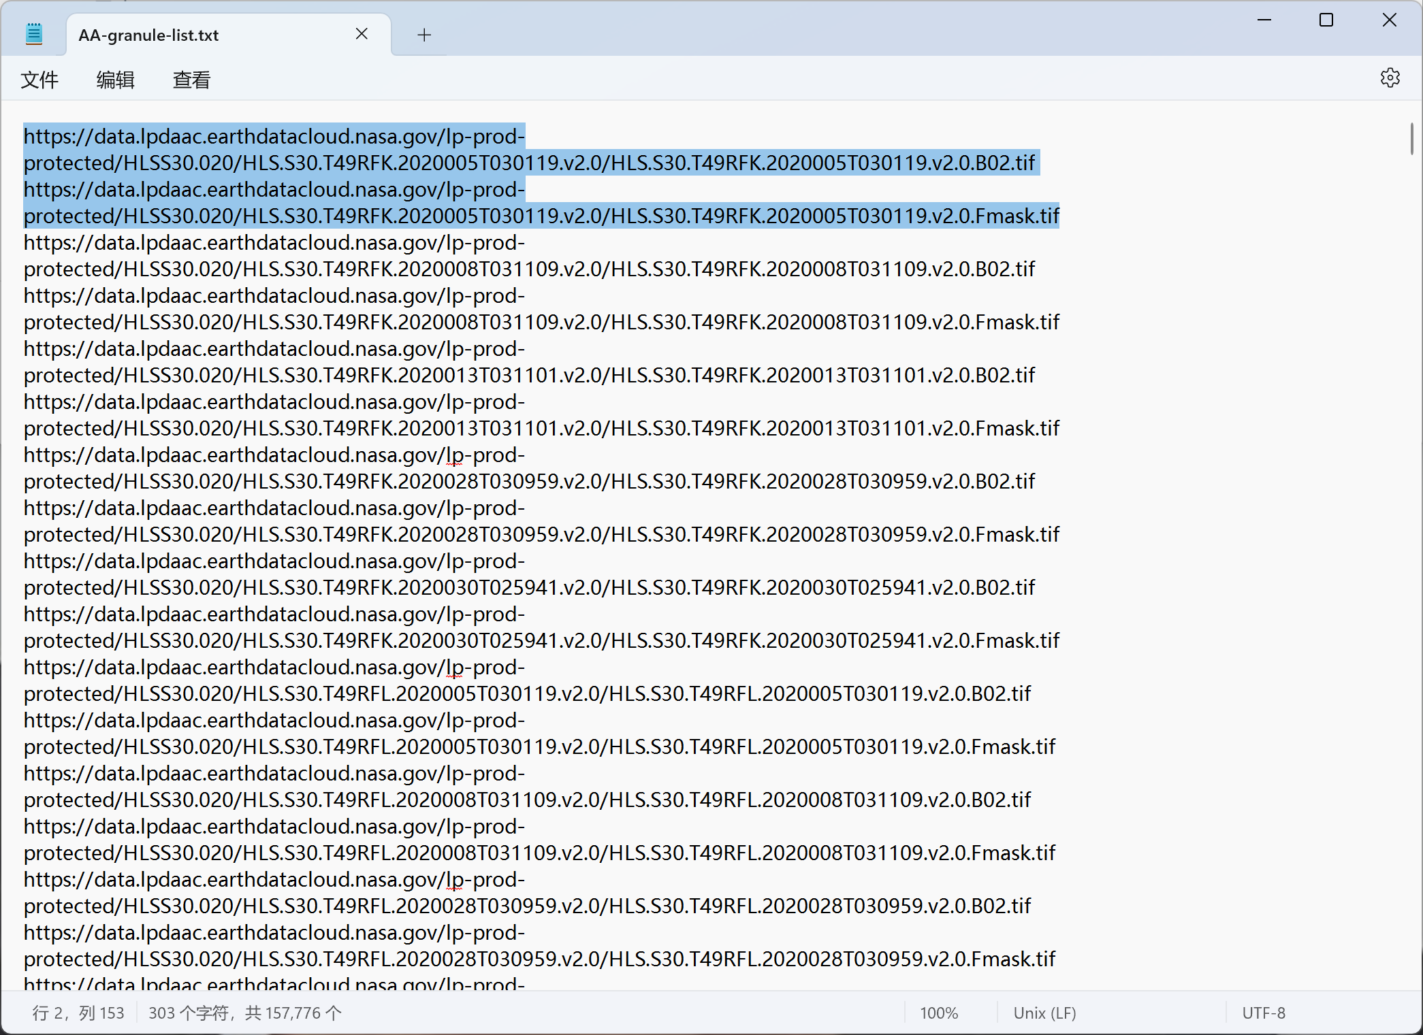Open the 编辑 menu
The image size is (1423, 1035).
[x=116, y=80]
